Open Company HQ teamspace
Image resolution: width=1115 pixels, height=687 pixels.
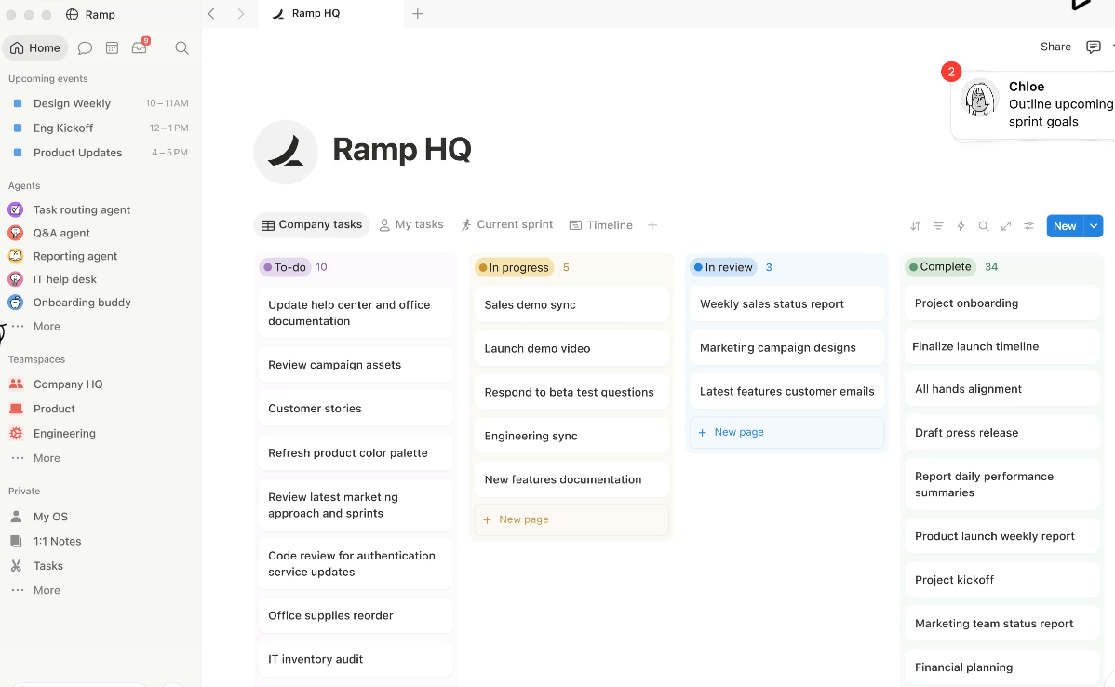68,384
